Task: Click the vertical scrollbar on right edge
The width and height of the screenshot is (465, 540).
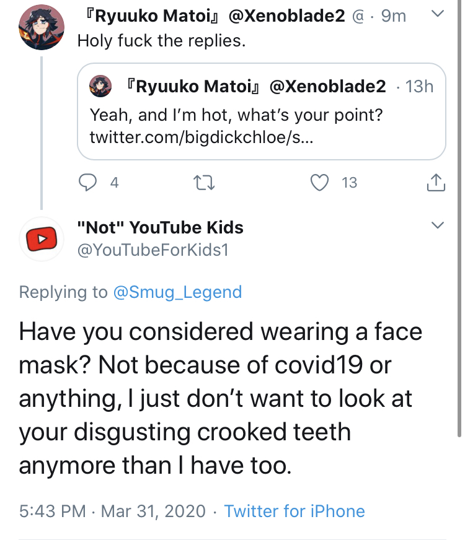Action: coord(459,219)
